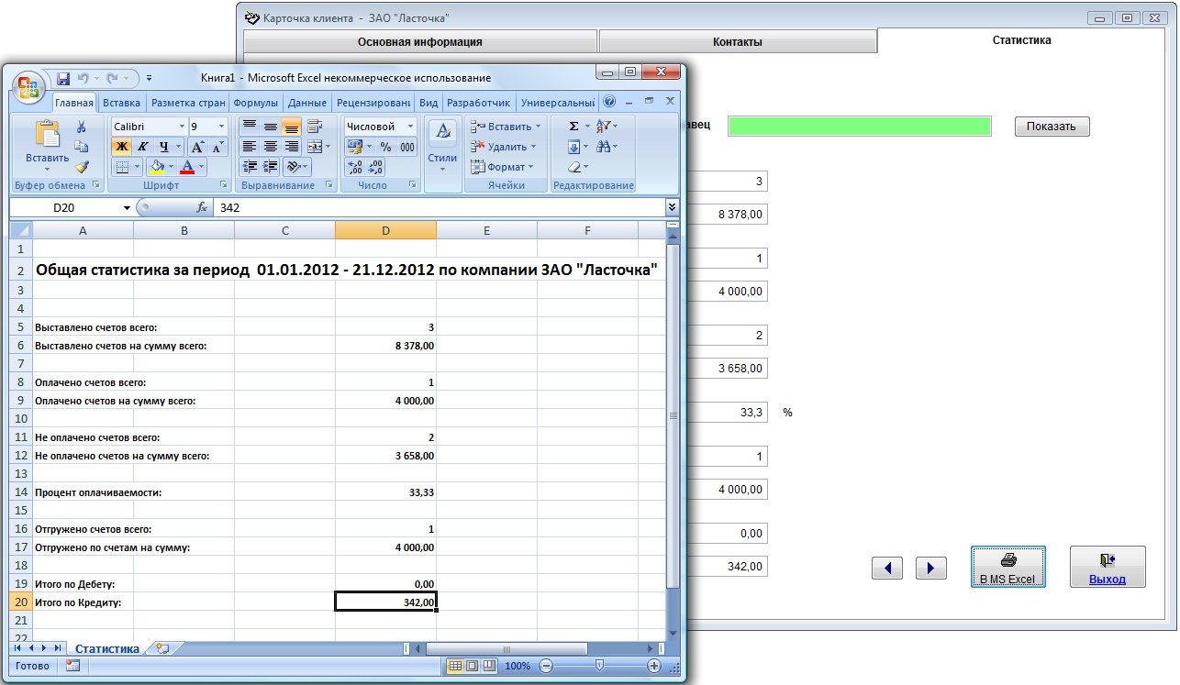
Task: Open the Office button menu in Excel
Action: [29, 86]
